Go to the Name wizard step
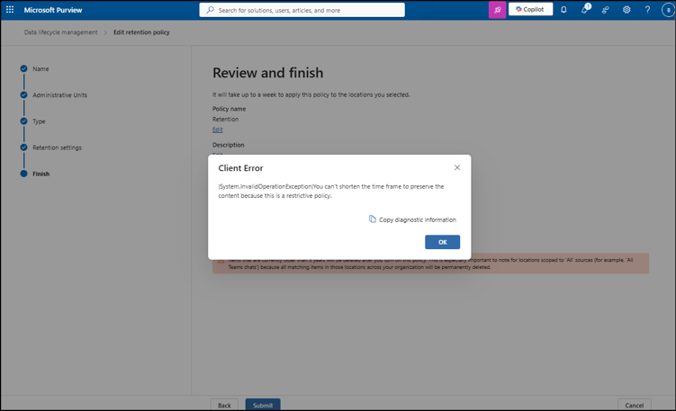Viewport: 676px width, 411px height. (41, 69)
